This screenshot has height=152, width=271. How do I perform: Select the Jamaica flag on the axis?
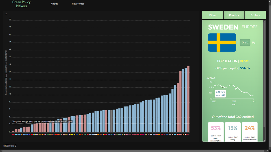[x=40, y=134]
